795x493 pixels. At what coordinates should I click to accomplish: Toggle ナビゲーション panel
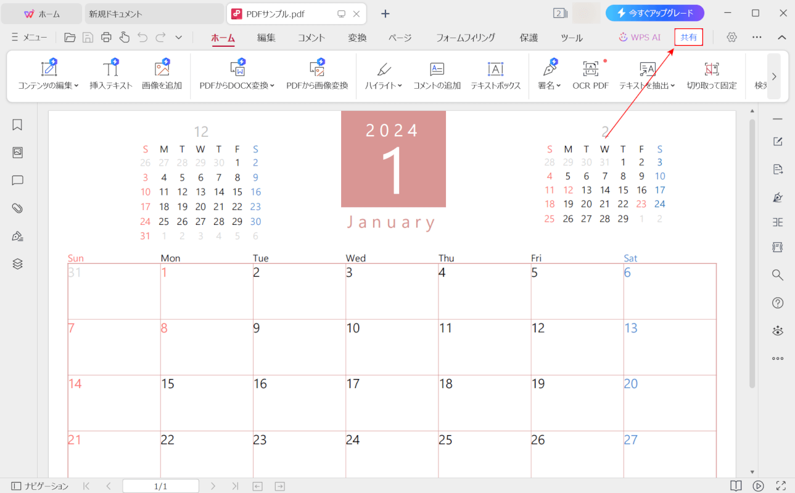40,486
